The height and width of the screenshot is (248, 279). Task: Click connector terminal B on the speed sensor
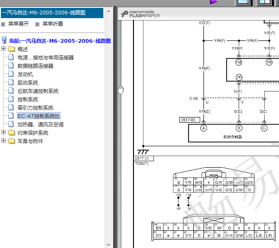239,128
